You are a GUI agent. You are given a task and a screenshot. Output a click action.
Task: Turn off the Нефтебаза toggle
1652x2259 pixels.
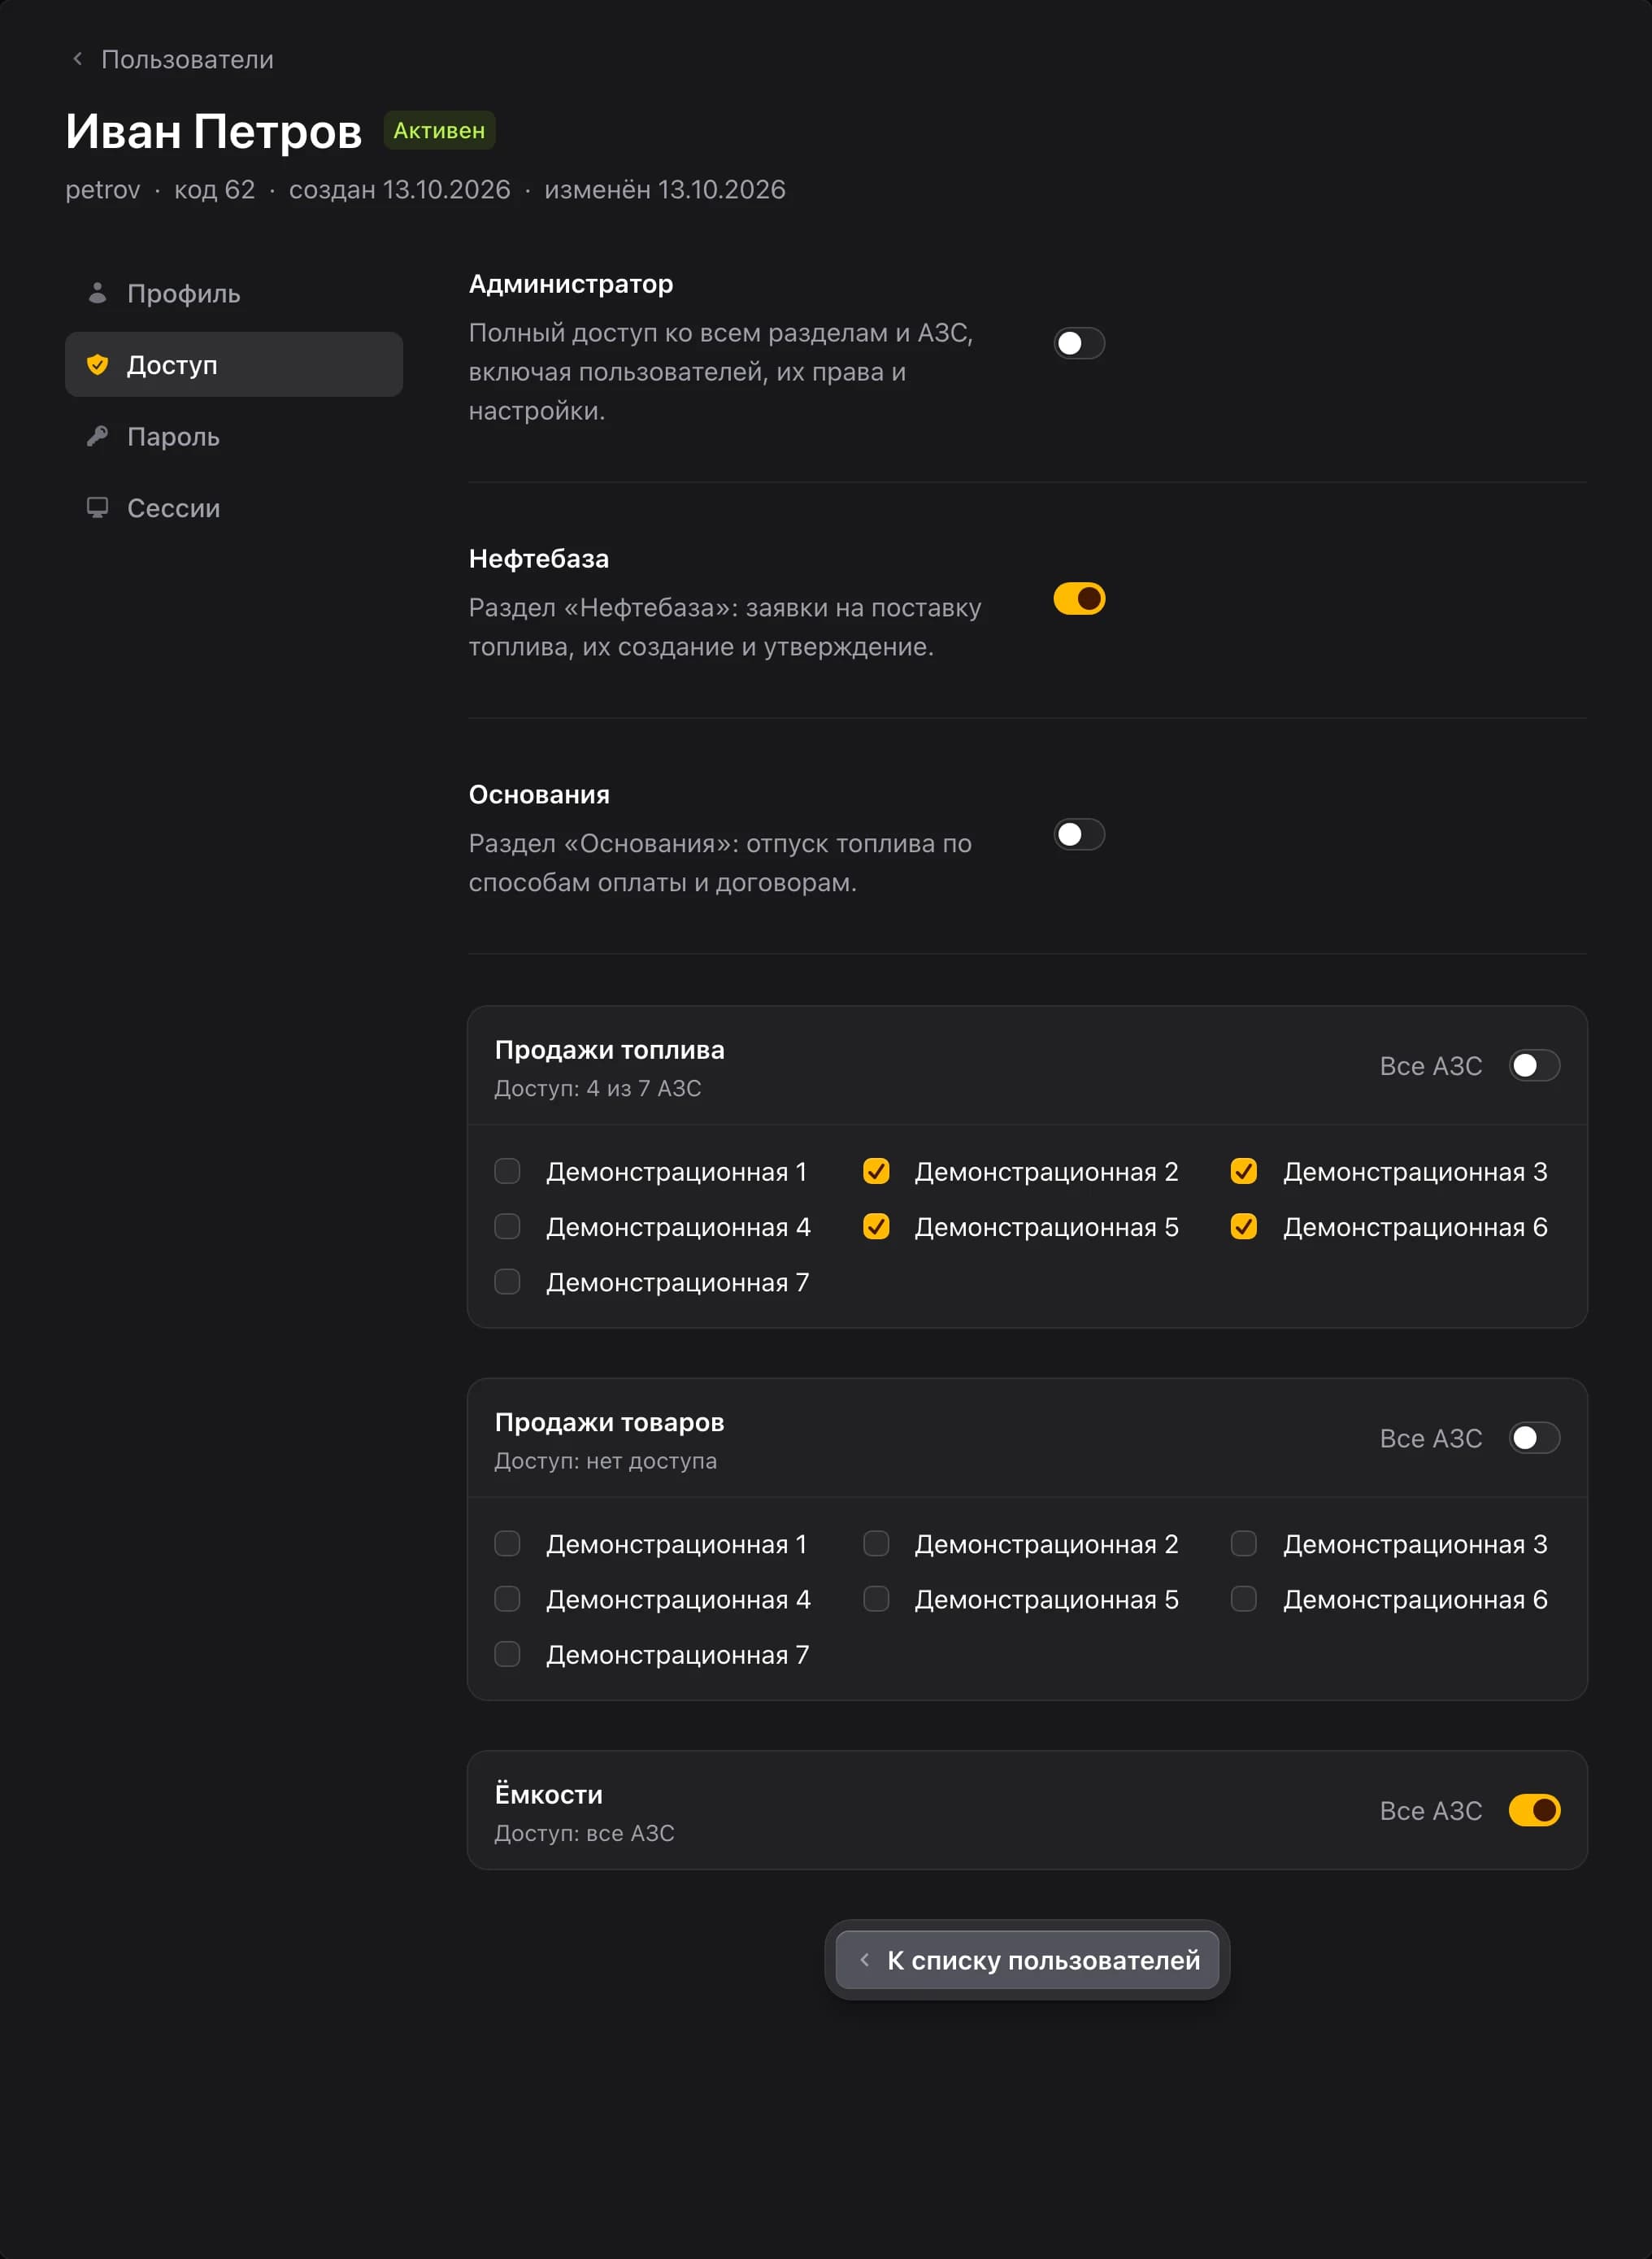click(1079, 599)
